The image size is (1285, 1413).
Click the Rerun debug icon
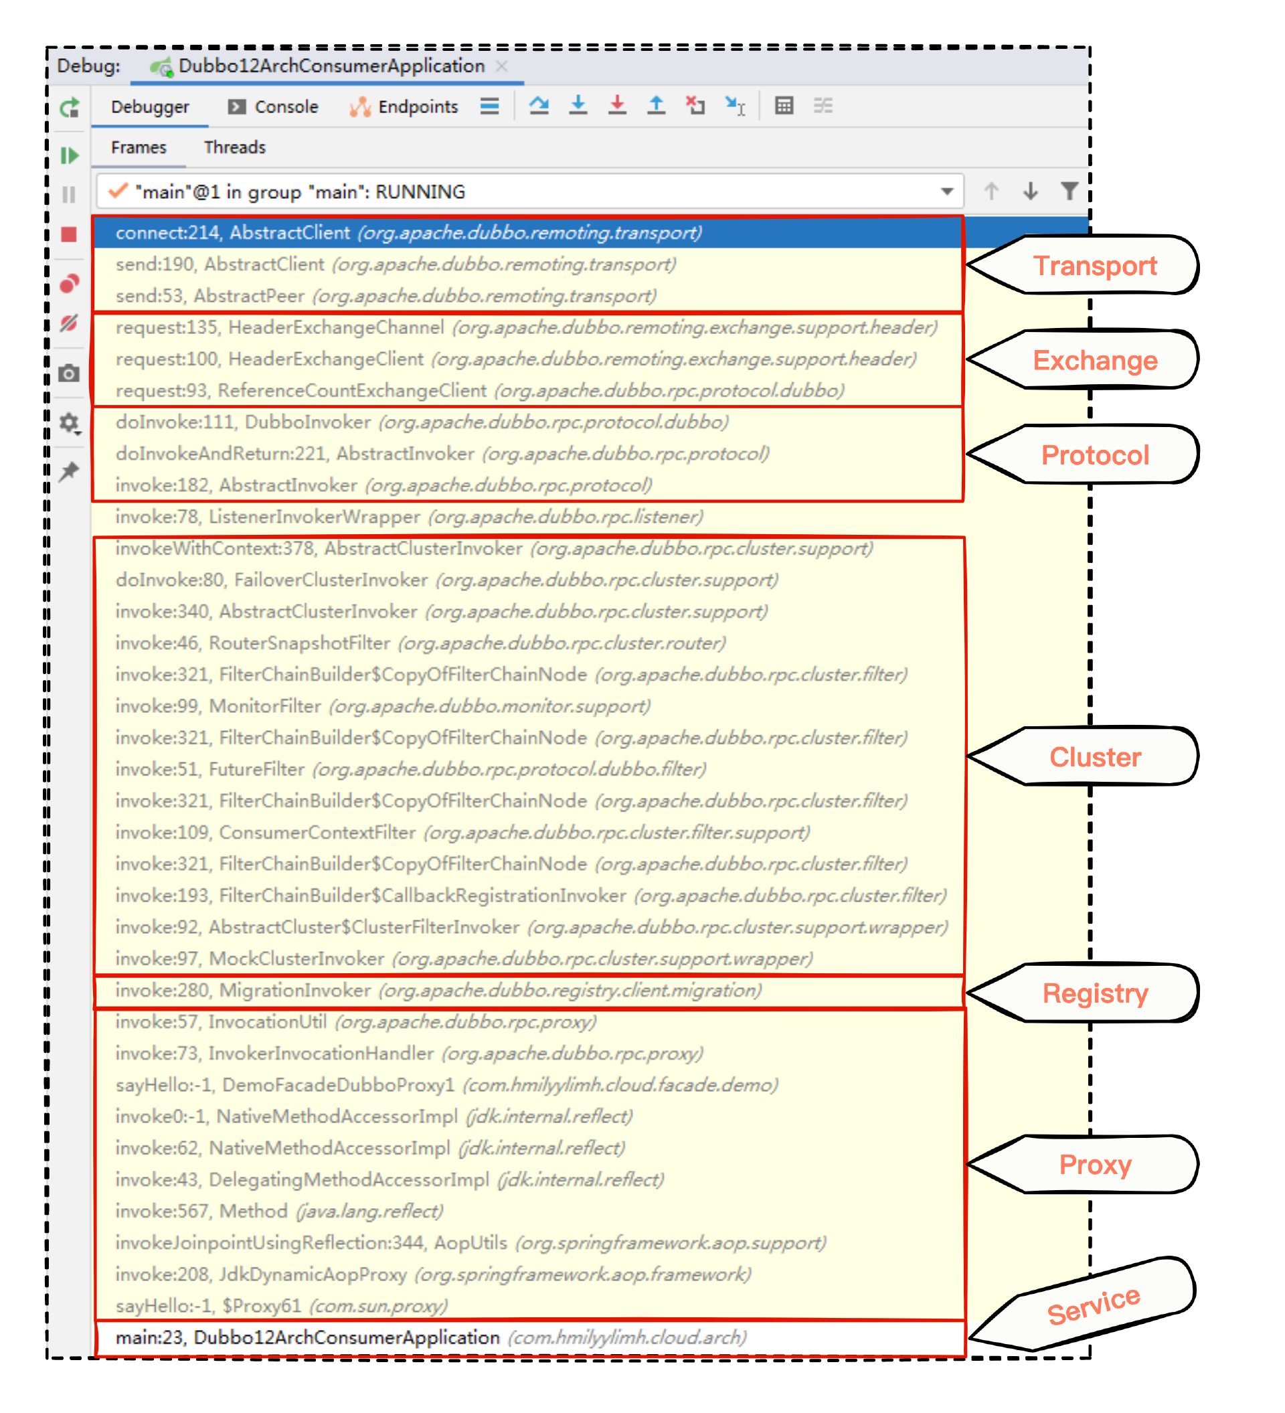click(x=69, y=107)
